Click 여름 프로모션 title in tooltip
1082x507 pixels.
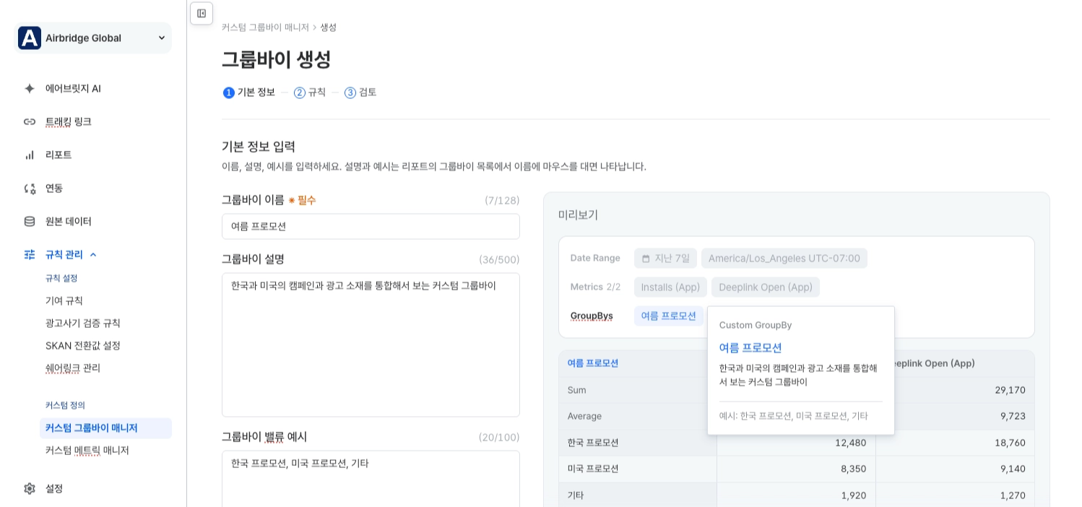[x=750, y=347]
